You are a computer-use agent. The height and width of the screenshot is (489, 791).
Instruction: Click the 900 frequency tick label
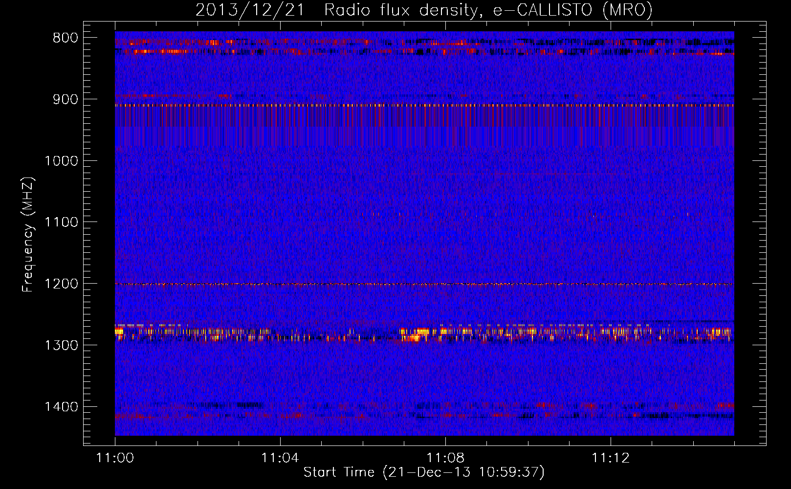pyautogui.click(x=66, y=100)
